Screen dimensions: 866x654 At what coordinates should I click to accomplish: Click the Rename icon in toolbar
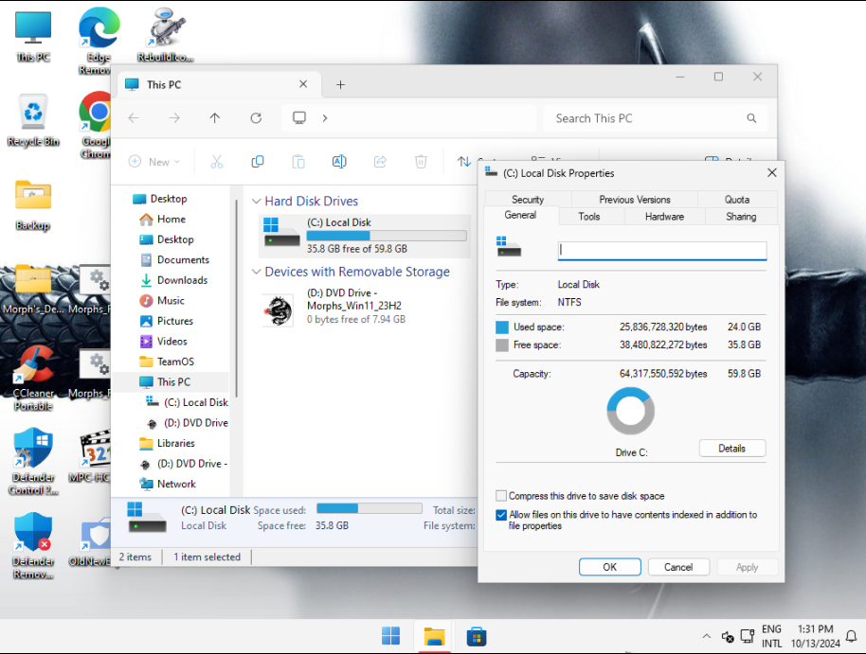coord(339,162)
